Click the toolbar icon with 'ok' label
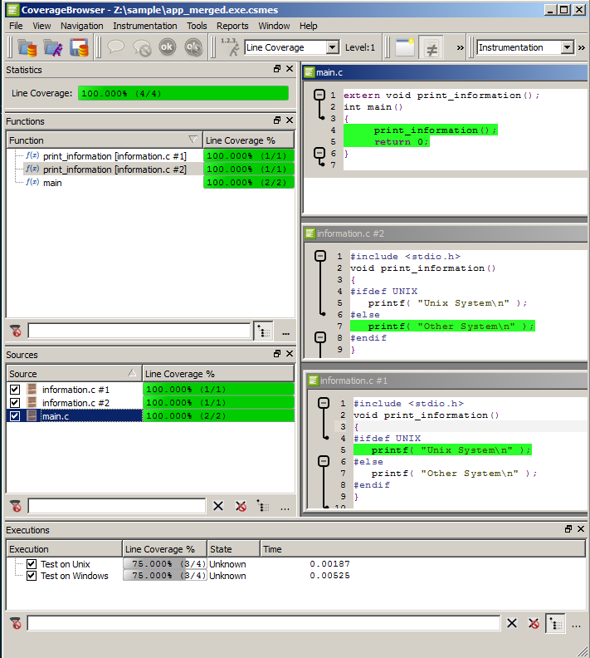 coord(167,47)
